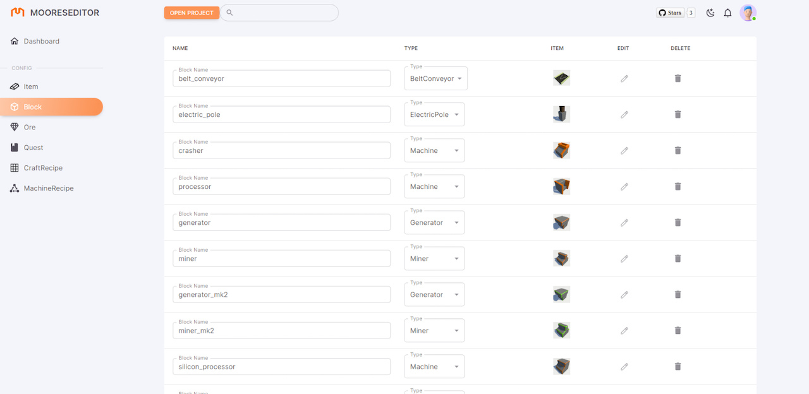Click the GitHub Stars button
This screenshot has height=394, width=809.
click(670, 13)
